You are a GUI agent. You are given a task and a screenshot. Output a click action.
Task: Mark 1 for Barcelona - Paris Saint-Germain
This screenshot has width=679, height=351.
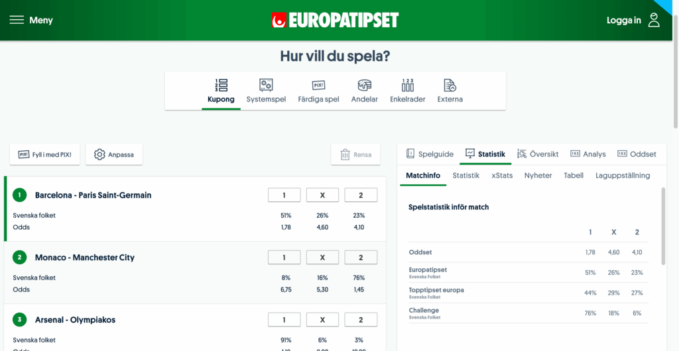(284, 195)
